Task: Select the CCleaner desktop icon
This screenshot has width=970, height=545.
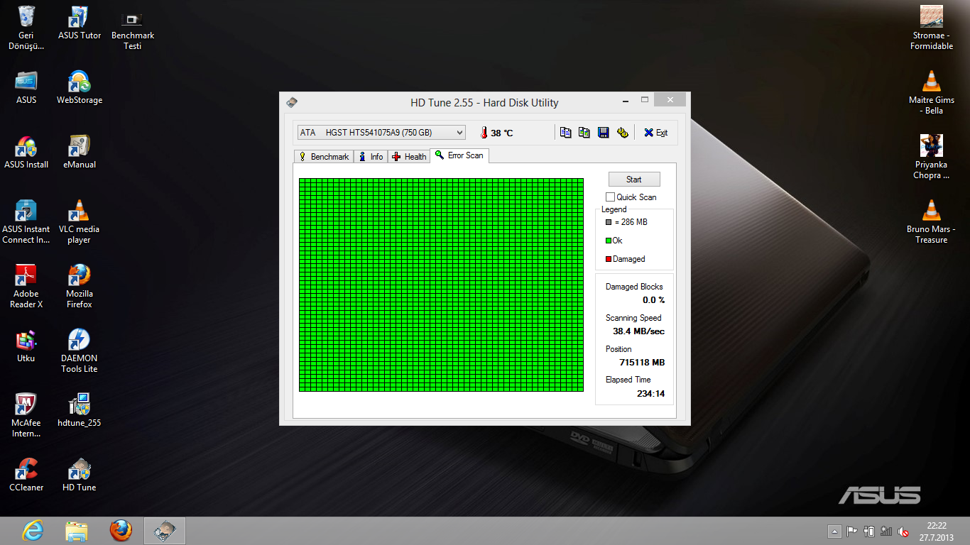Action: point(26,475)
